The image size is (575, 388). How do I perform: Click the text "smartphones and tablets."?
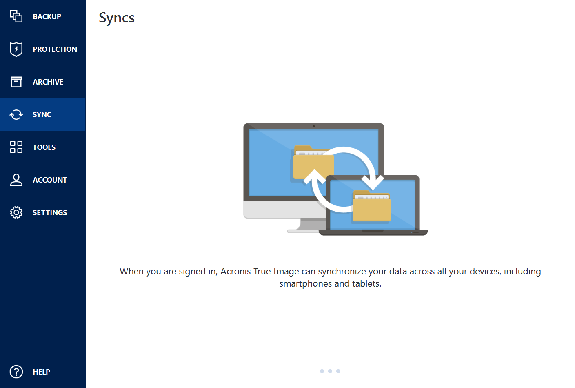(330, 283)
